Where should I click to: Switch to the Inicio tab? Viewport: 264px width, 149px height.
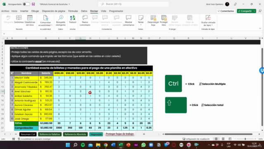point(14,11)
